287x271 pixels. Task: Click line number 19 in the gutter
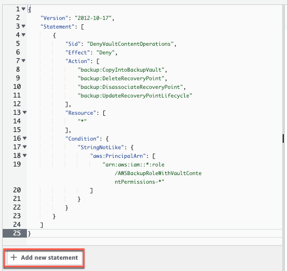click(17, 164)
